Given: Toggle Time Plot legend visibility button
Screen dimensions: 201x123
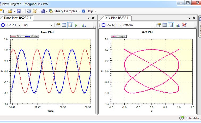Looking at the screenshot, I should [x=70, y=25].
